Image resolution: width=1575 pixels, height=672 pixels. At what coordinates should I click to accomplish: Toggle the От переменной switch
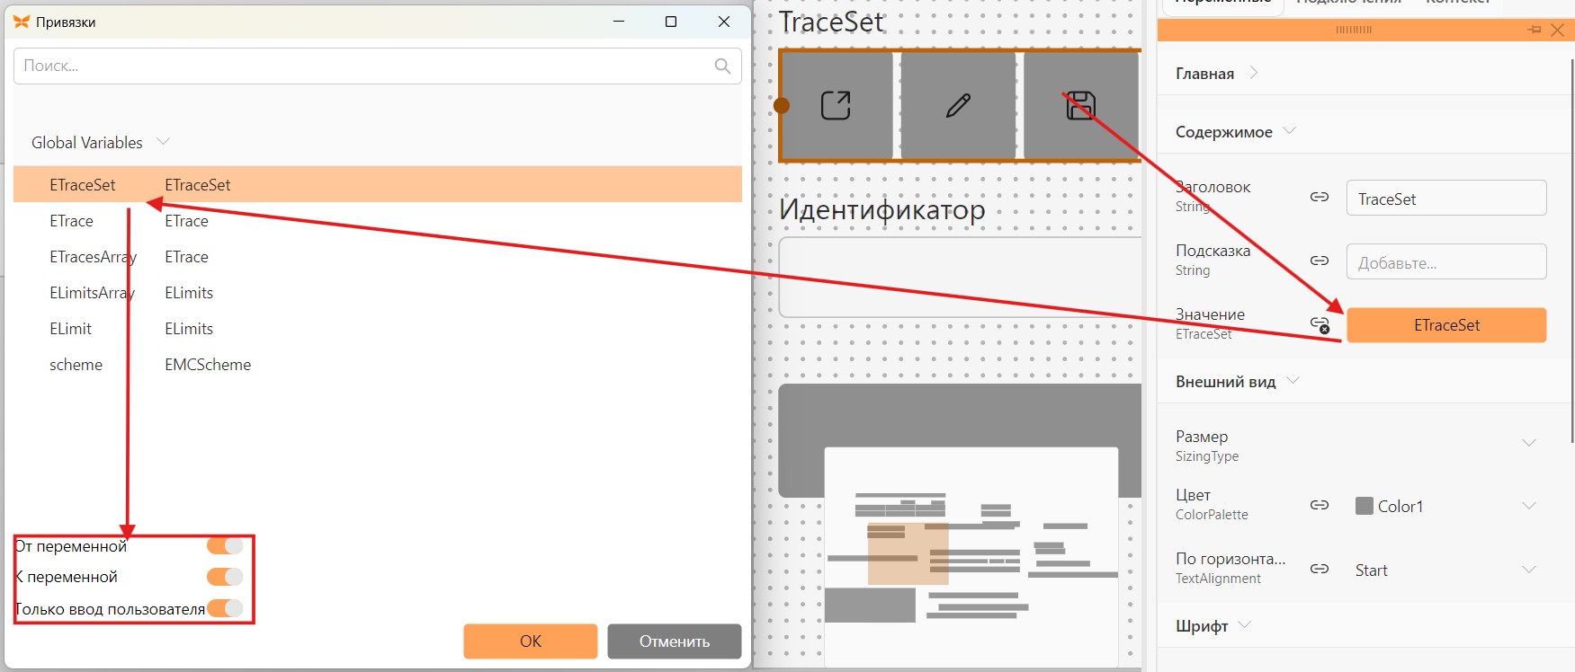click(x=225, y=545)
